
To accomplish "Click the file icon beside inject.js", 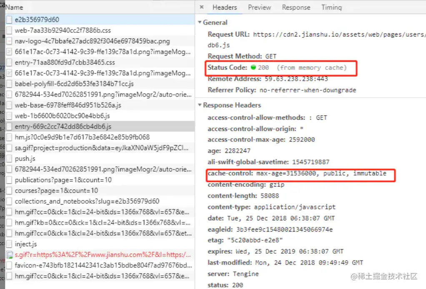I will click(x=8, y=245).
